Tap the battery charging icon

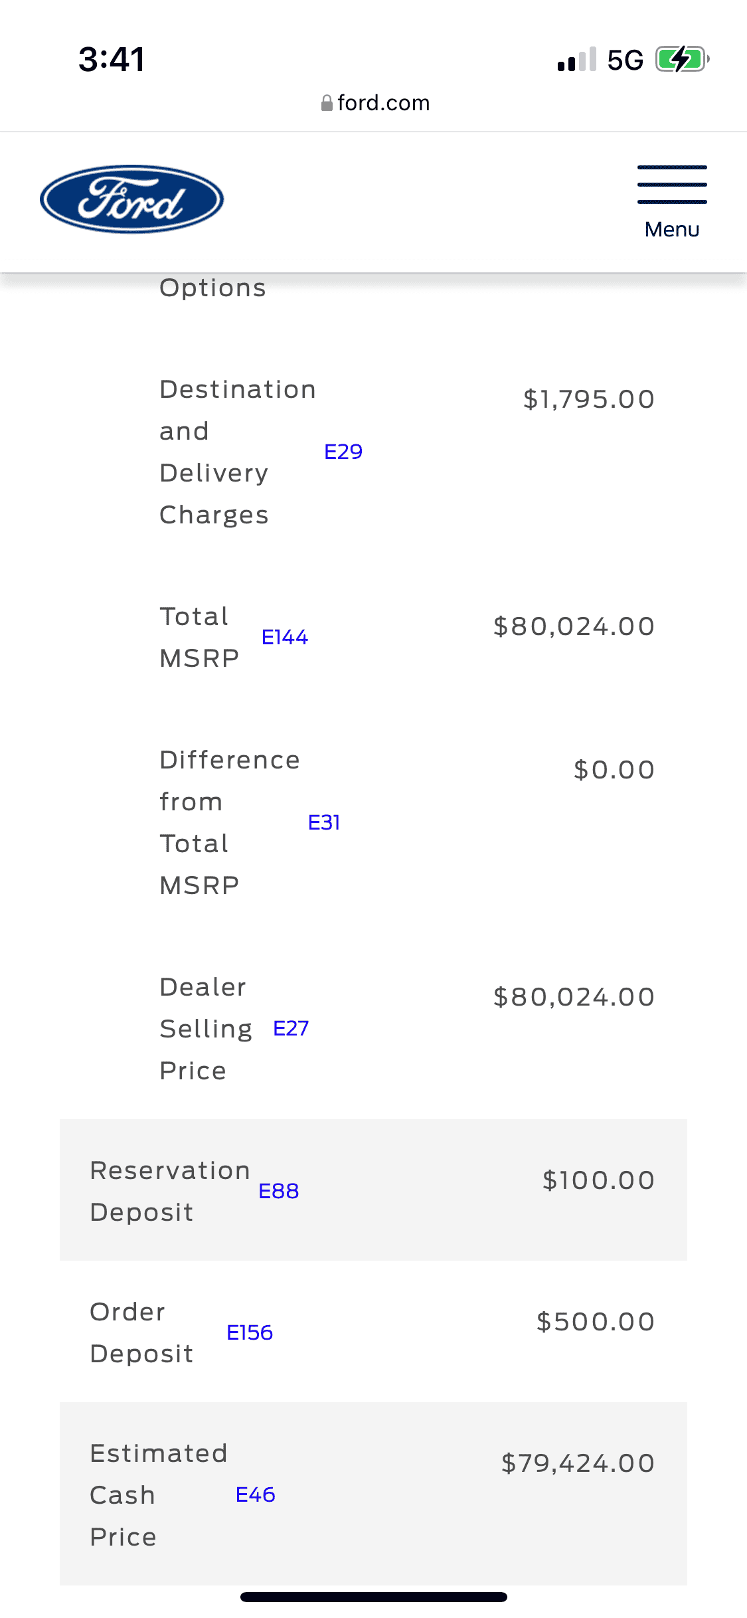point(682,59)
